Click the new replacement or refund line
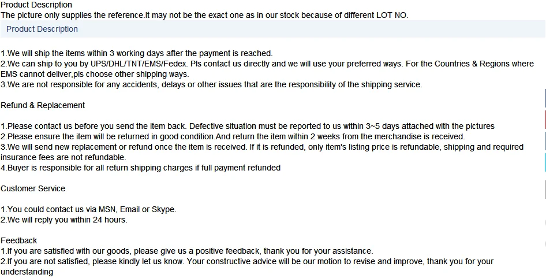Viewport: 546px width, 278px height. pyautogui.click(x=262, y=152)
